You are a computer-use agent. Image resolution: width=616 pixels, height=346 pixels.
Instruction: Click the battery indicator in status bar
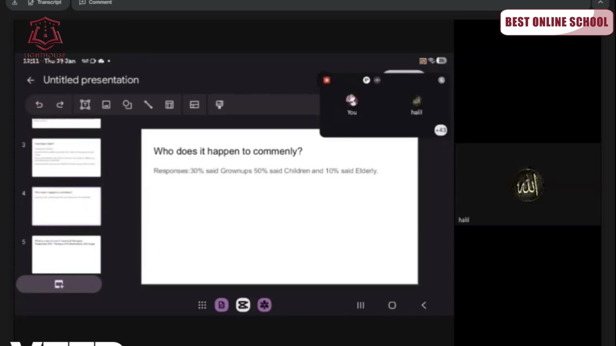coord(442,61)
